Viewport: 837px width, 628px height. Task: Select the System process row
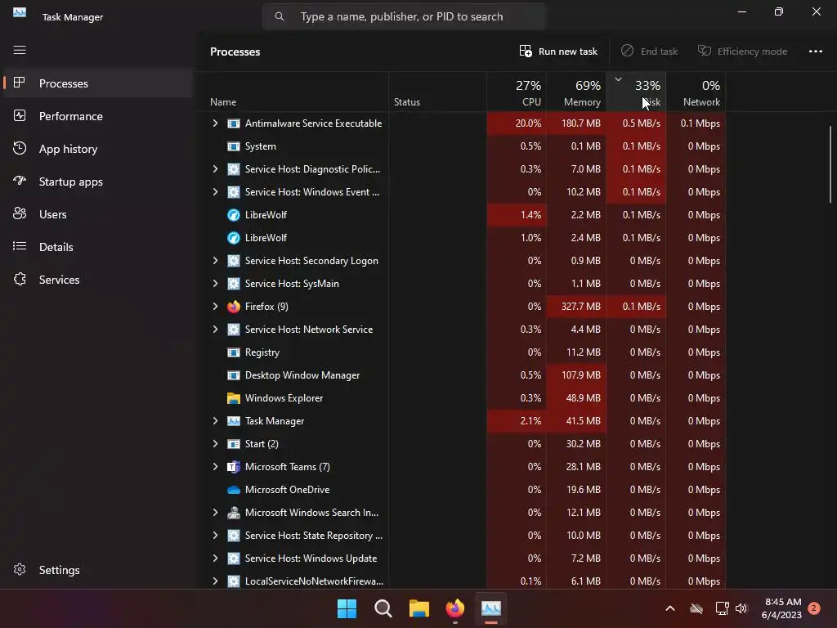463,146
